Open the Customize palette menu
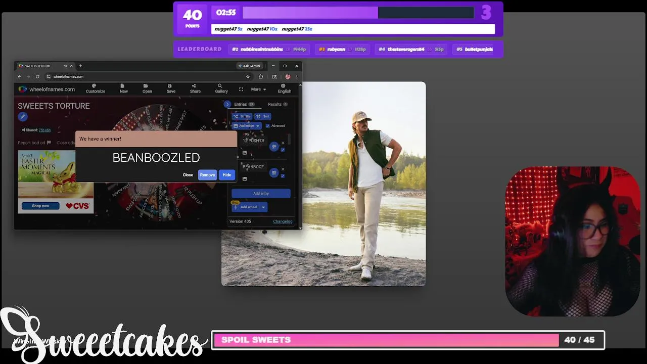The image size is (647, 364). (95, 88)
